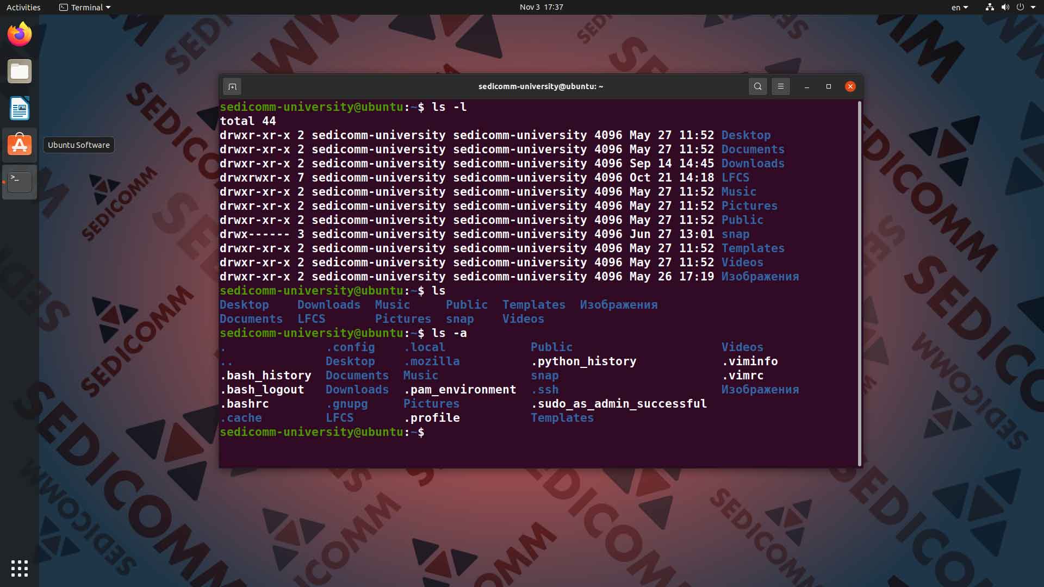This screenshot has width=1044, height=587.
Task: Click the last empty prompt line
Action: coord(322,432)
